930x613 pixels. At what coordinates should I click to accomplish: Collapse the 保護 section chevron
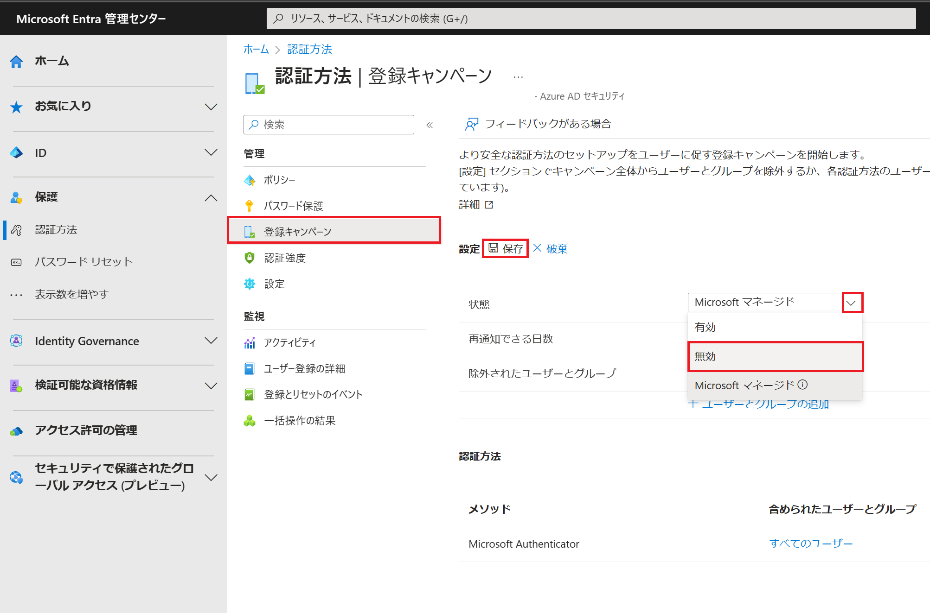(211, 198)
